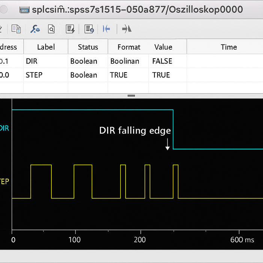The width and height of the screenshot is (263, 263).
Task: Click the blue align-to-cursor arrows icon
Action: tap(107, 29)
